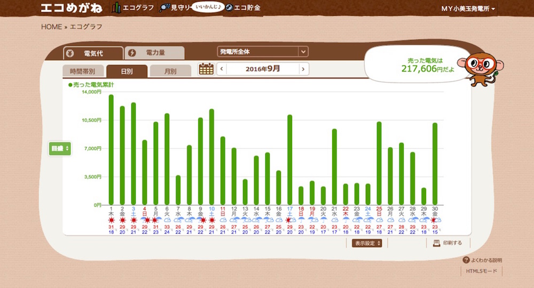Click the 217,606円 sold electricity total

point(427,69)
